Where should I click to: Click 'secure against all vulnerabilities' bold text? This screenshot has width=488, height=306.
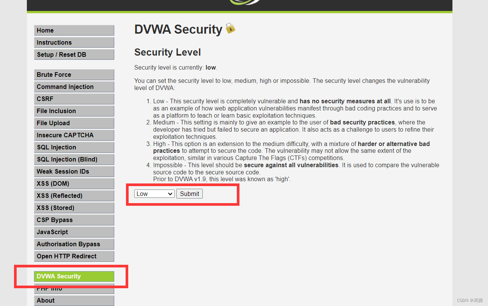click(x=291, y=165)
